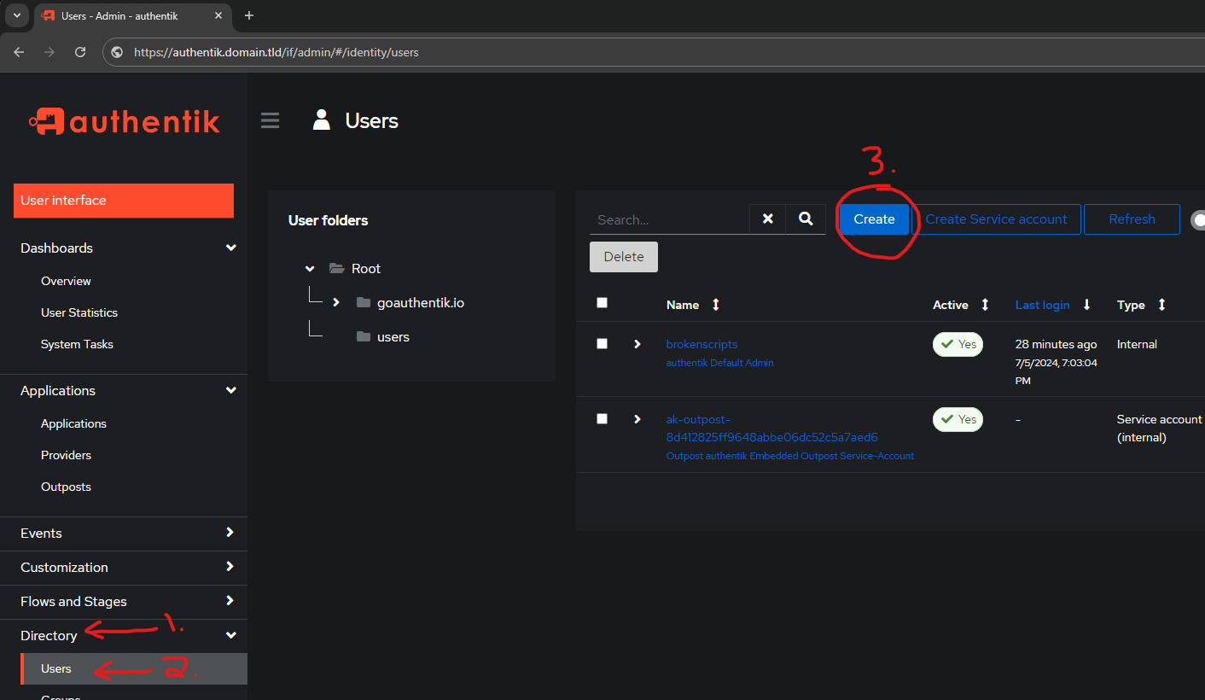Open a new browser tab with plus icon

click(x=249, y=15)
